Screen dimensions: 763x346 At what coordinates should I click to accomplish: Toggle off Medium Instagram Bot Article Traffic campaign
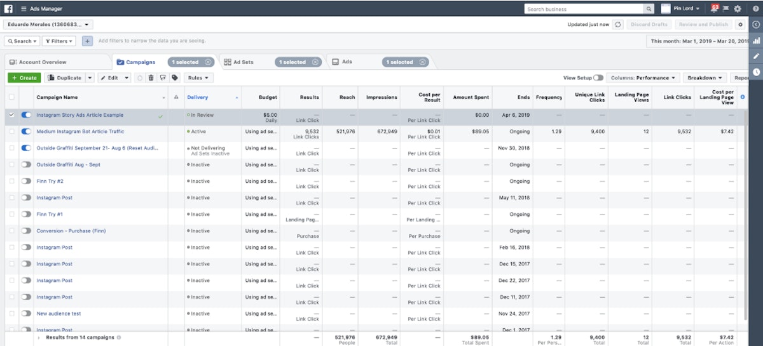(26, 131)
